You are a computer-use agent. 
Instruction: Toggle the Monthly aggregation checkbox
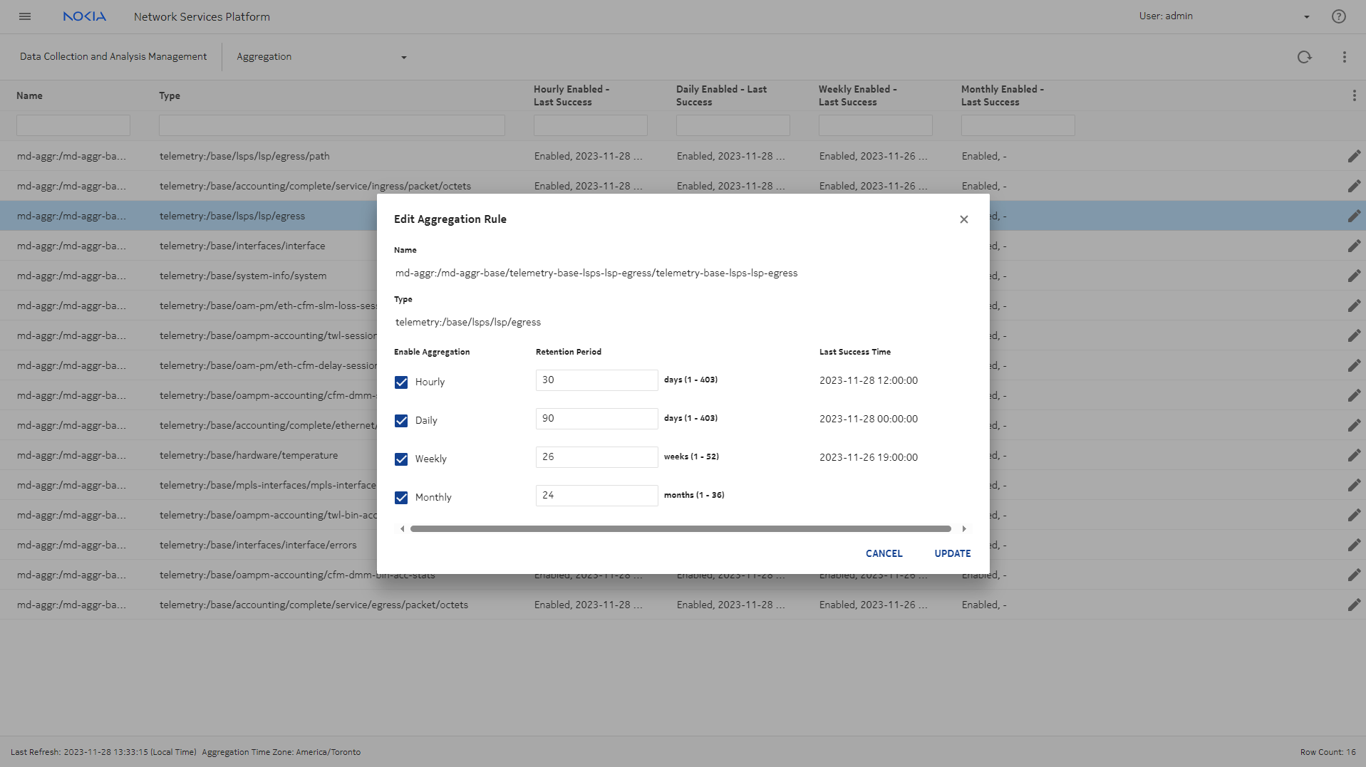(x=401, y=498)
